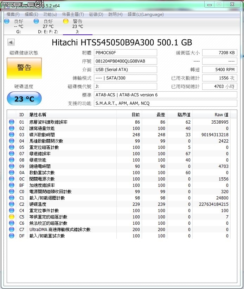Click the blue status icon for ID 02
The height and width of the screenshot is (289, 244).
(12, 128)
